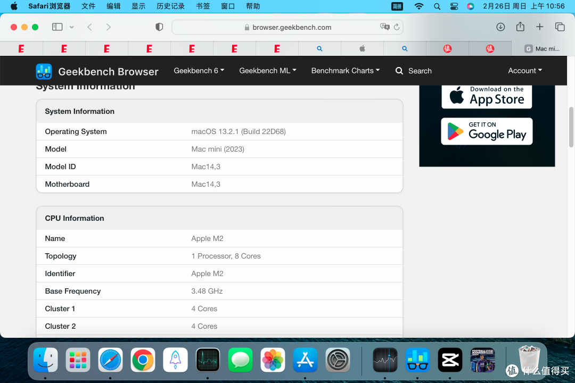Open the 窗口 menu
This screenshot has width=575, height=383.
[228, 6]
